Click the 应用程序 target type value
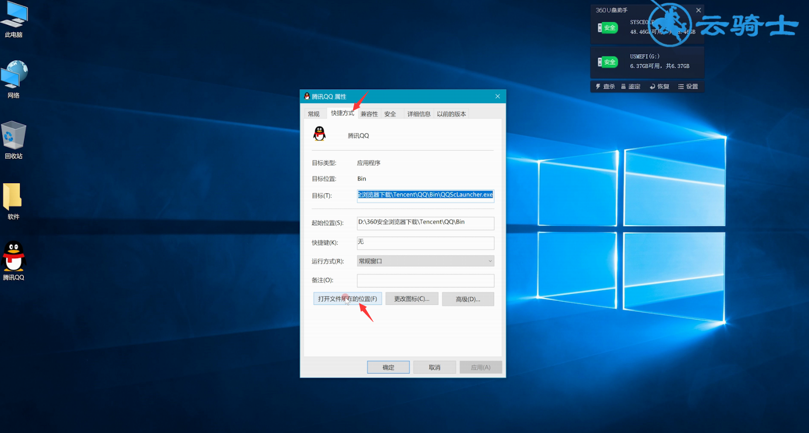 click(369, 163)
